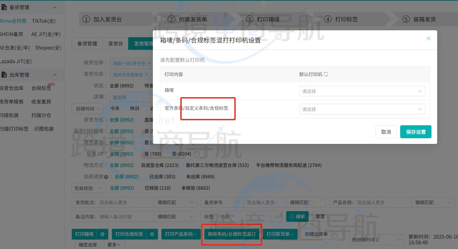Collapse the 备货管理 section chevron

[x=55, y=7]
